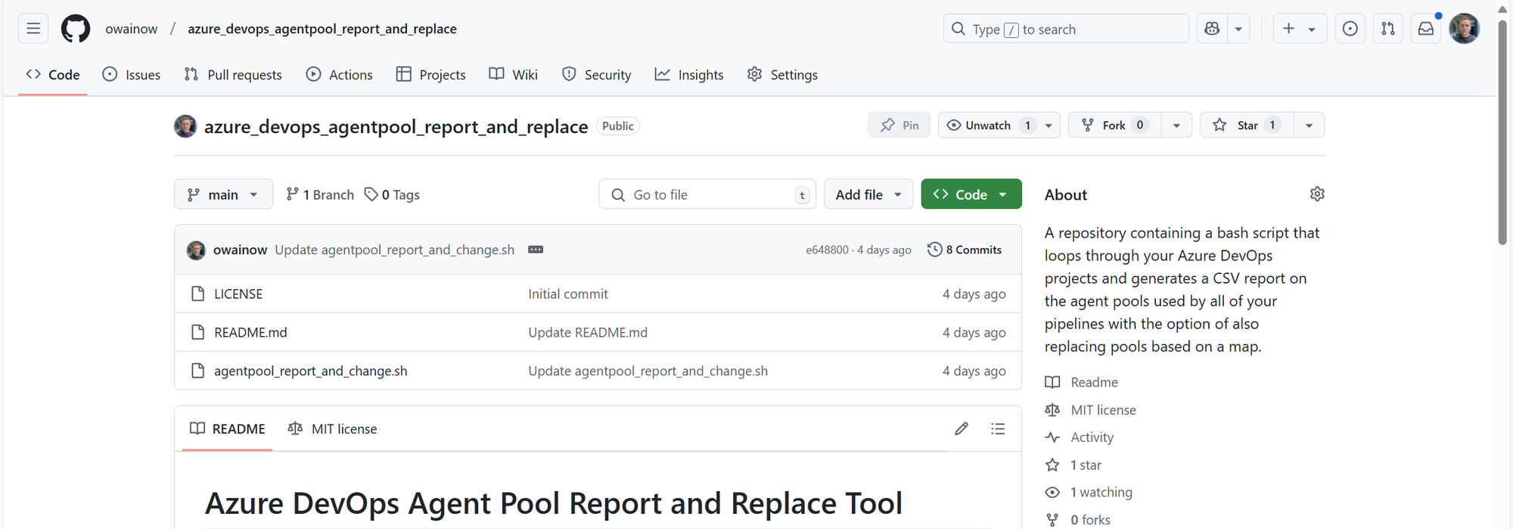Open the MIT license tab
This screenshot has width=1513, height=529.
[333, 429]
